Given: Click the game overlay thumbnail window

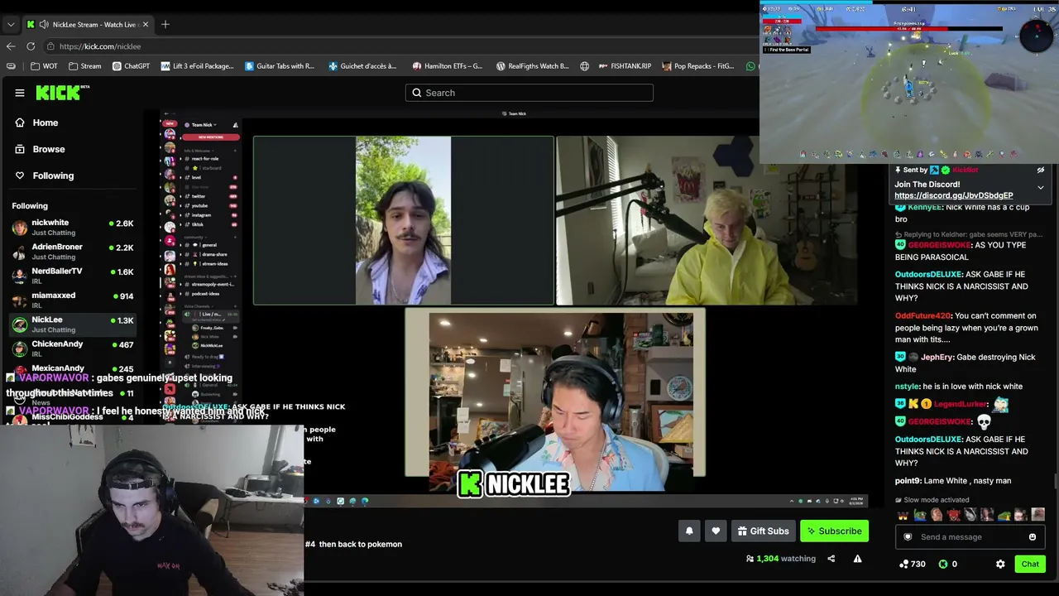Looking at the screenshot, I should click(x=909, y=82).
